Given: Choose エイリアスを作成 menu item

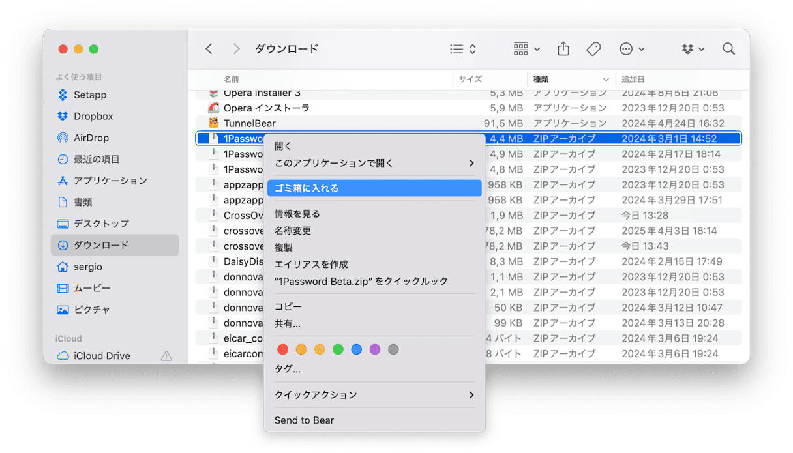Looking at the screenshot, I should [x=374, y=265].
